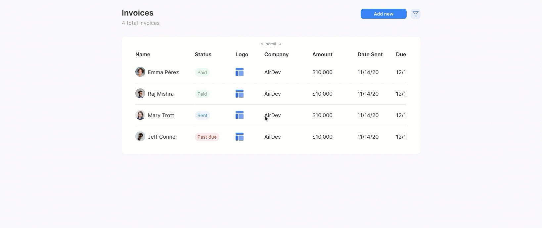Click the Paid badge for Emma Pérez
This screenshot has height=228, width=542.
pyautogui.click(x=202, y=72)
